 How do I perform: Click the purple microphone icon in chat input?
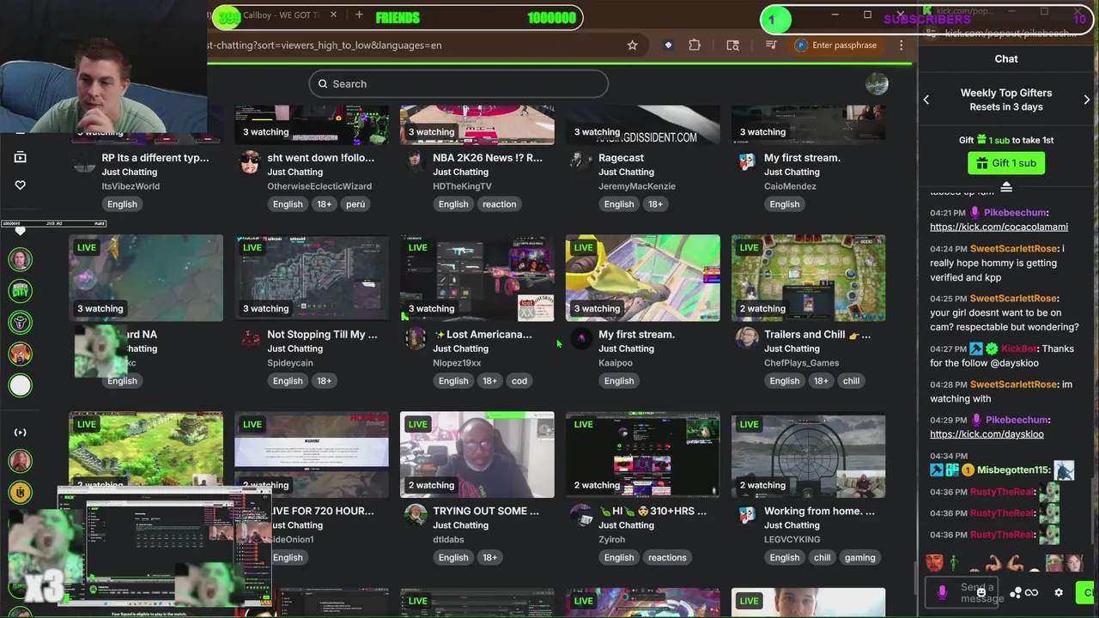coord(942,592)
